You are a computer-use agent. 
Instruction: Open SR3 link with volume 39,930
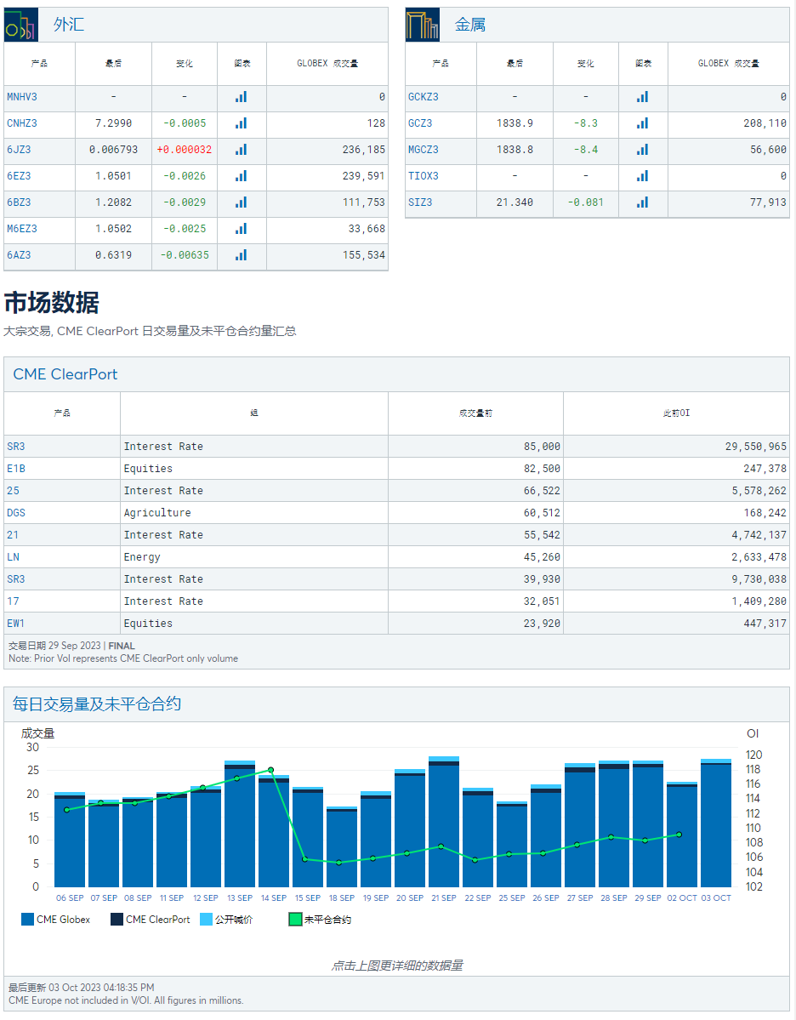coord(15,579)
